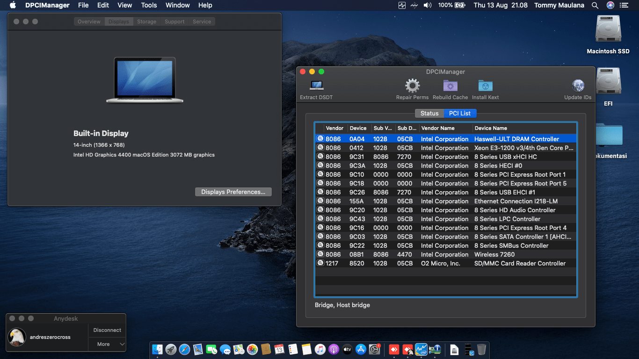Open the volume control in the menu bar
The height and width of the screenshot is (359, 639).
pyautogui.click(x=427, y=5)
